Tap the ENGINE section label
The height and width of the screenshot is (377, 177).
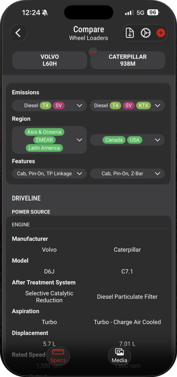point(21,224)
